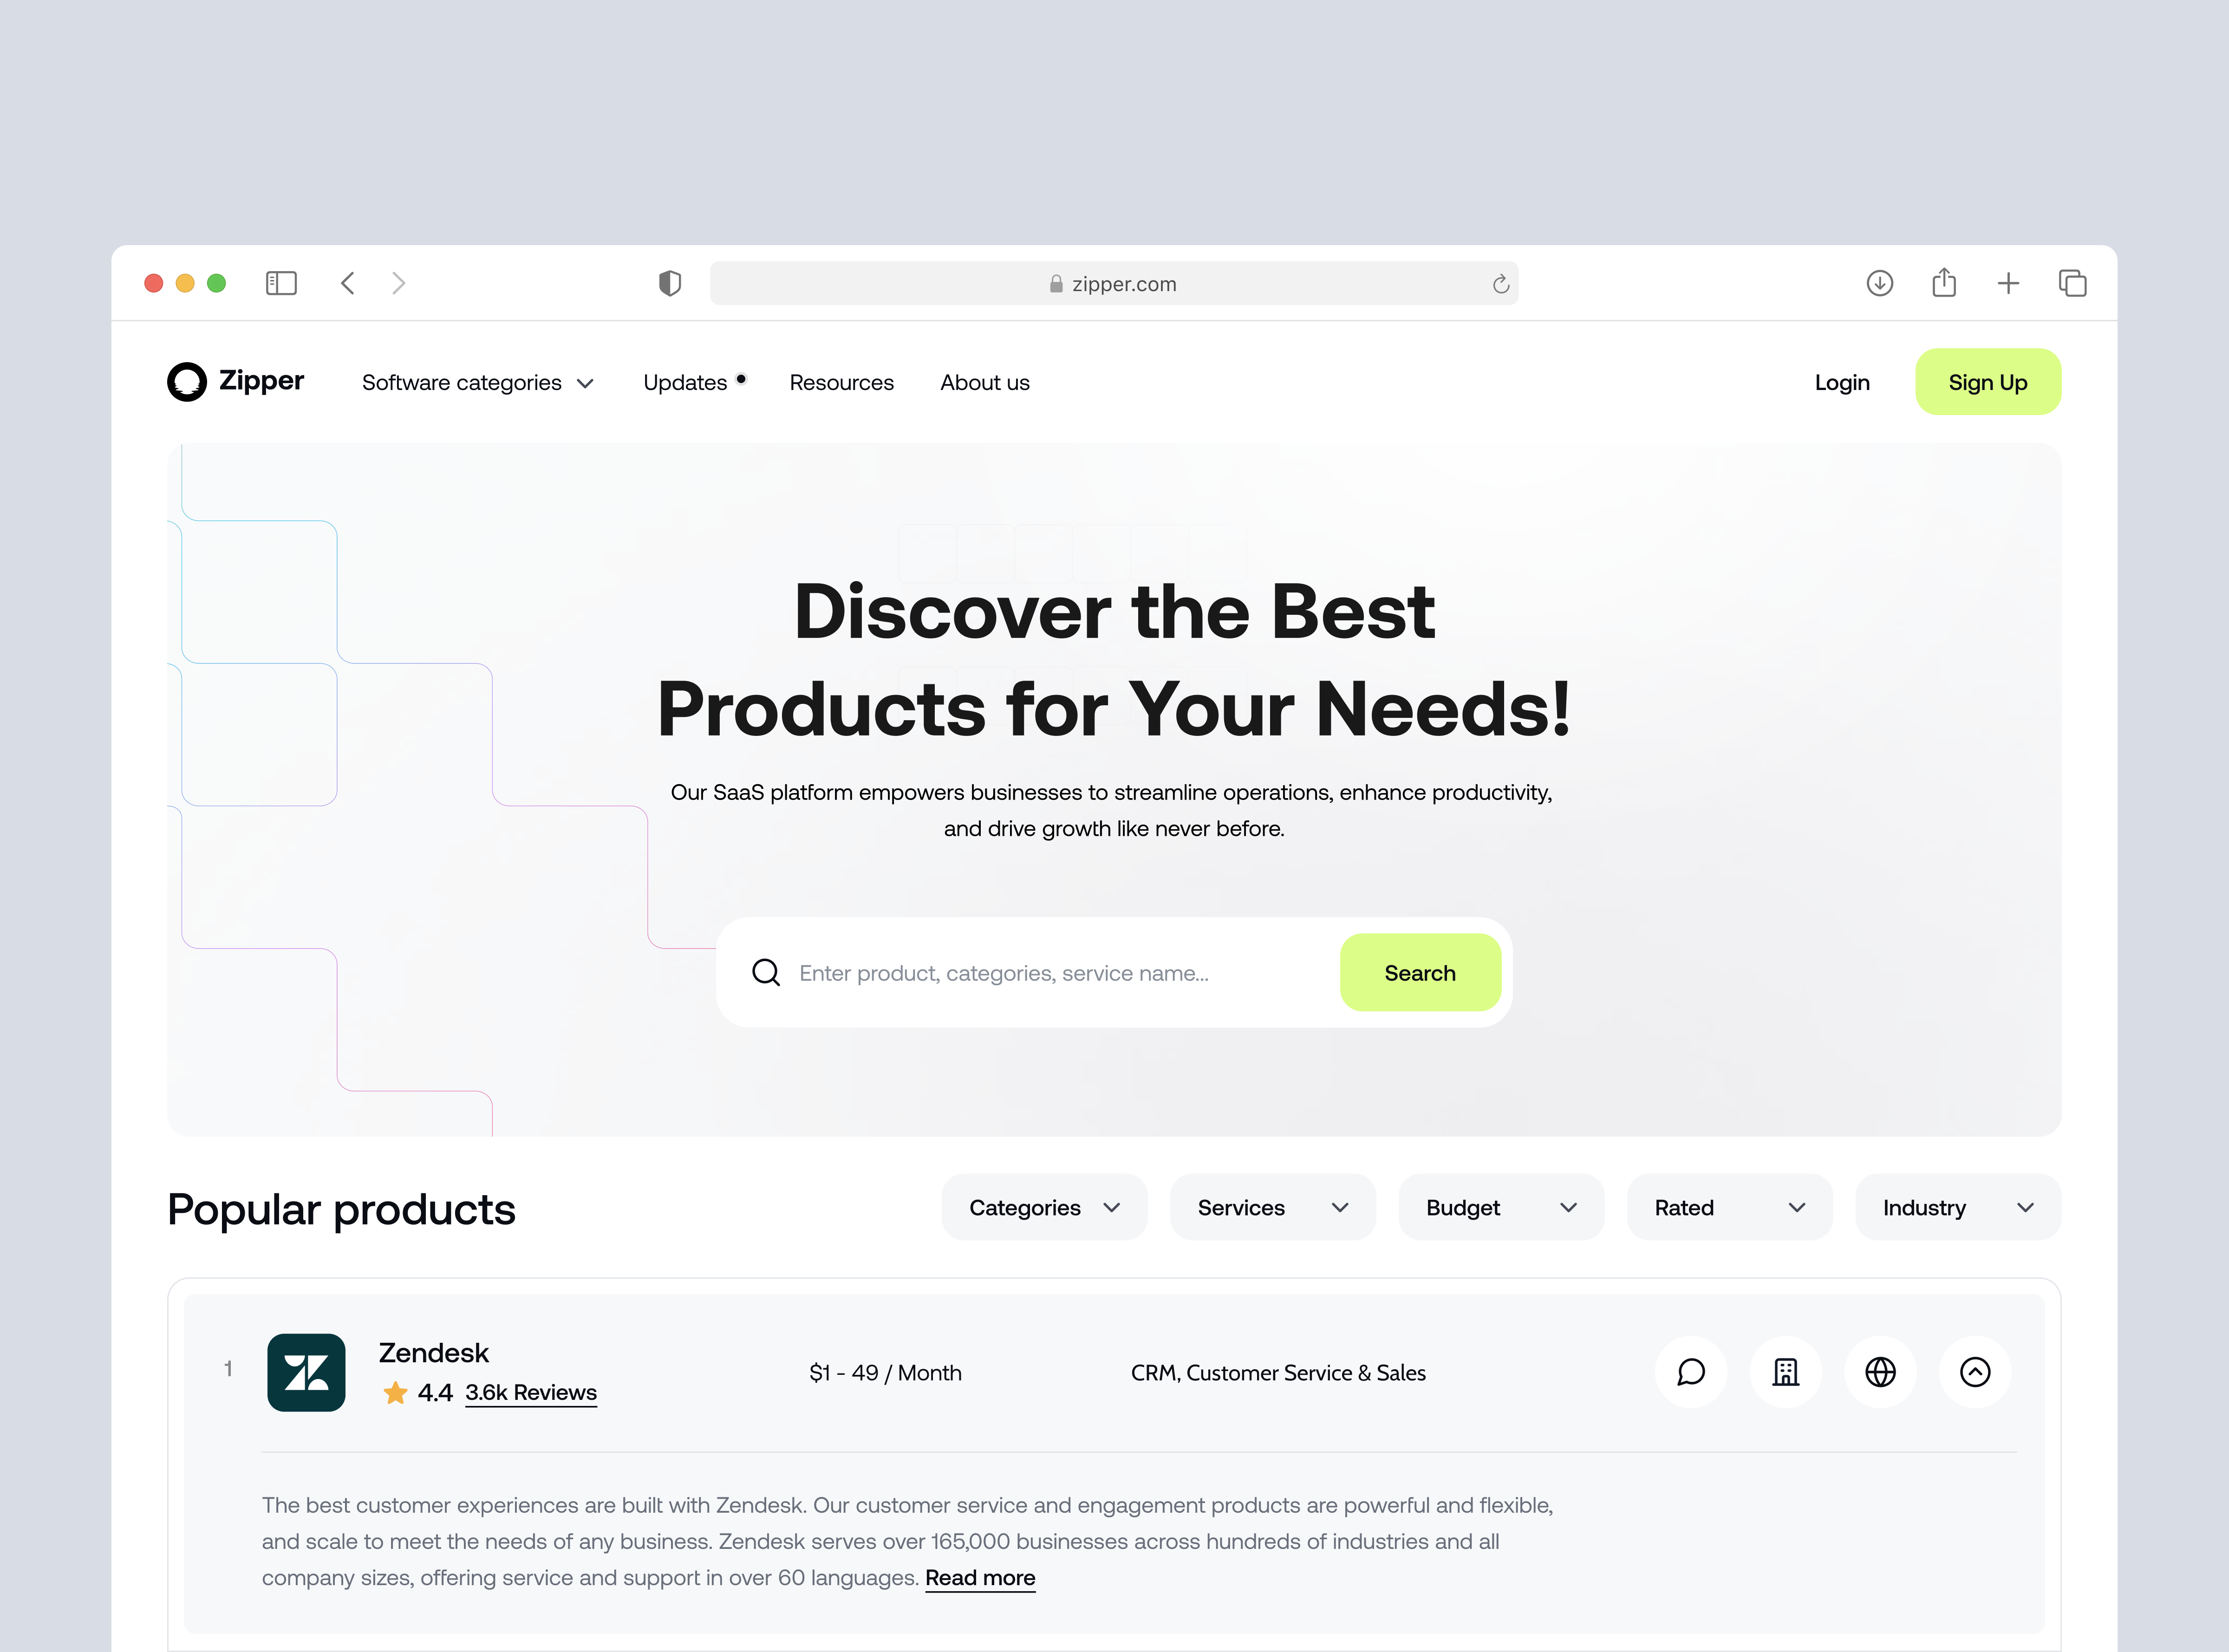Click the Search button
This screenshot has width=2229, height=1652.
[x=1421, y=972]
